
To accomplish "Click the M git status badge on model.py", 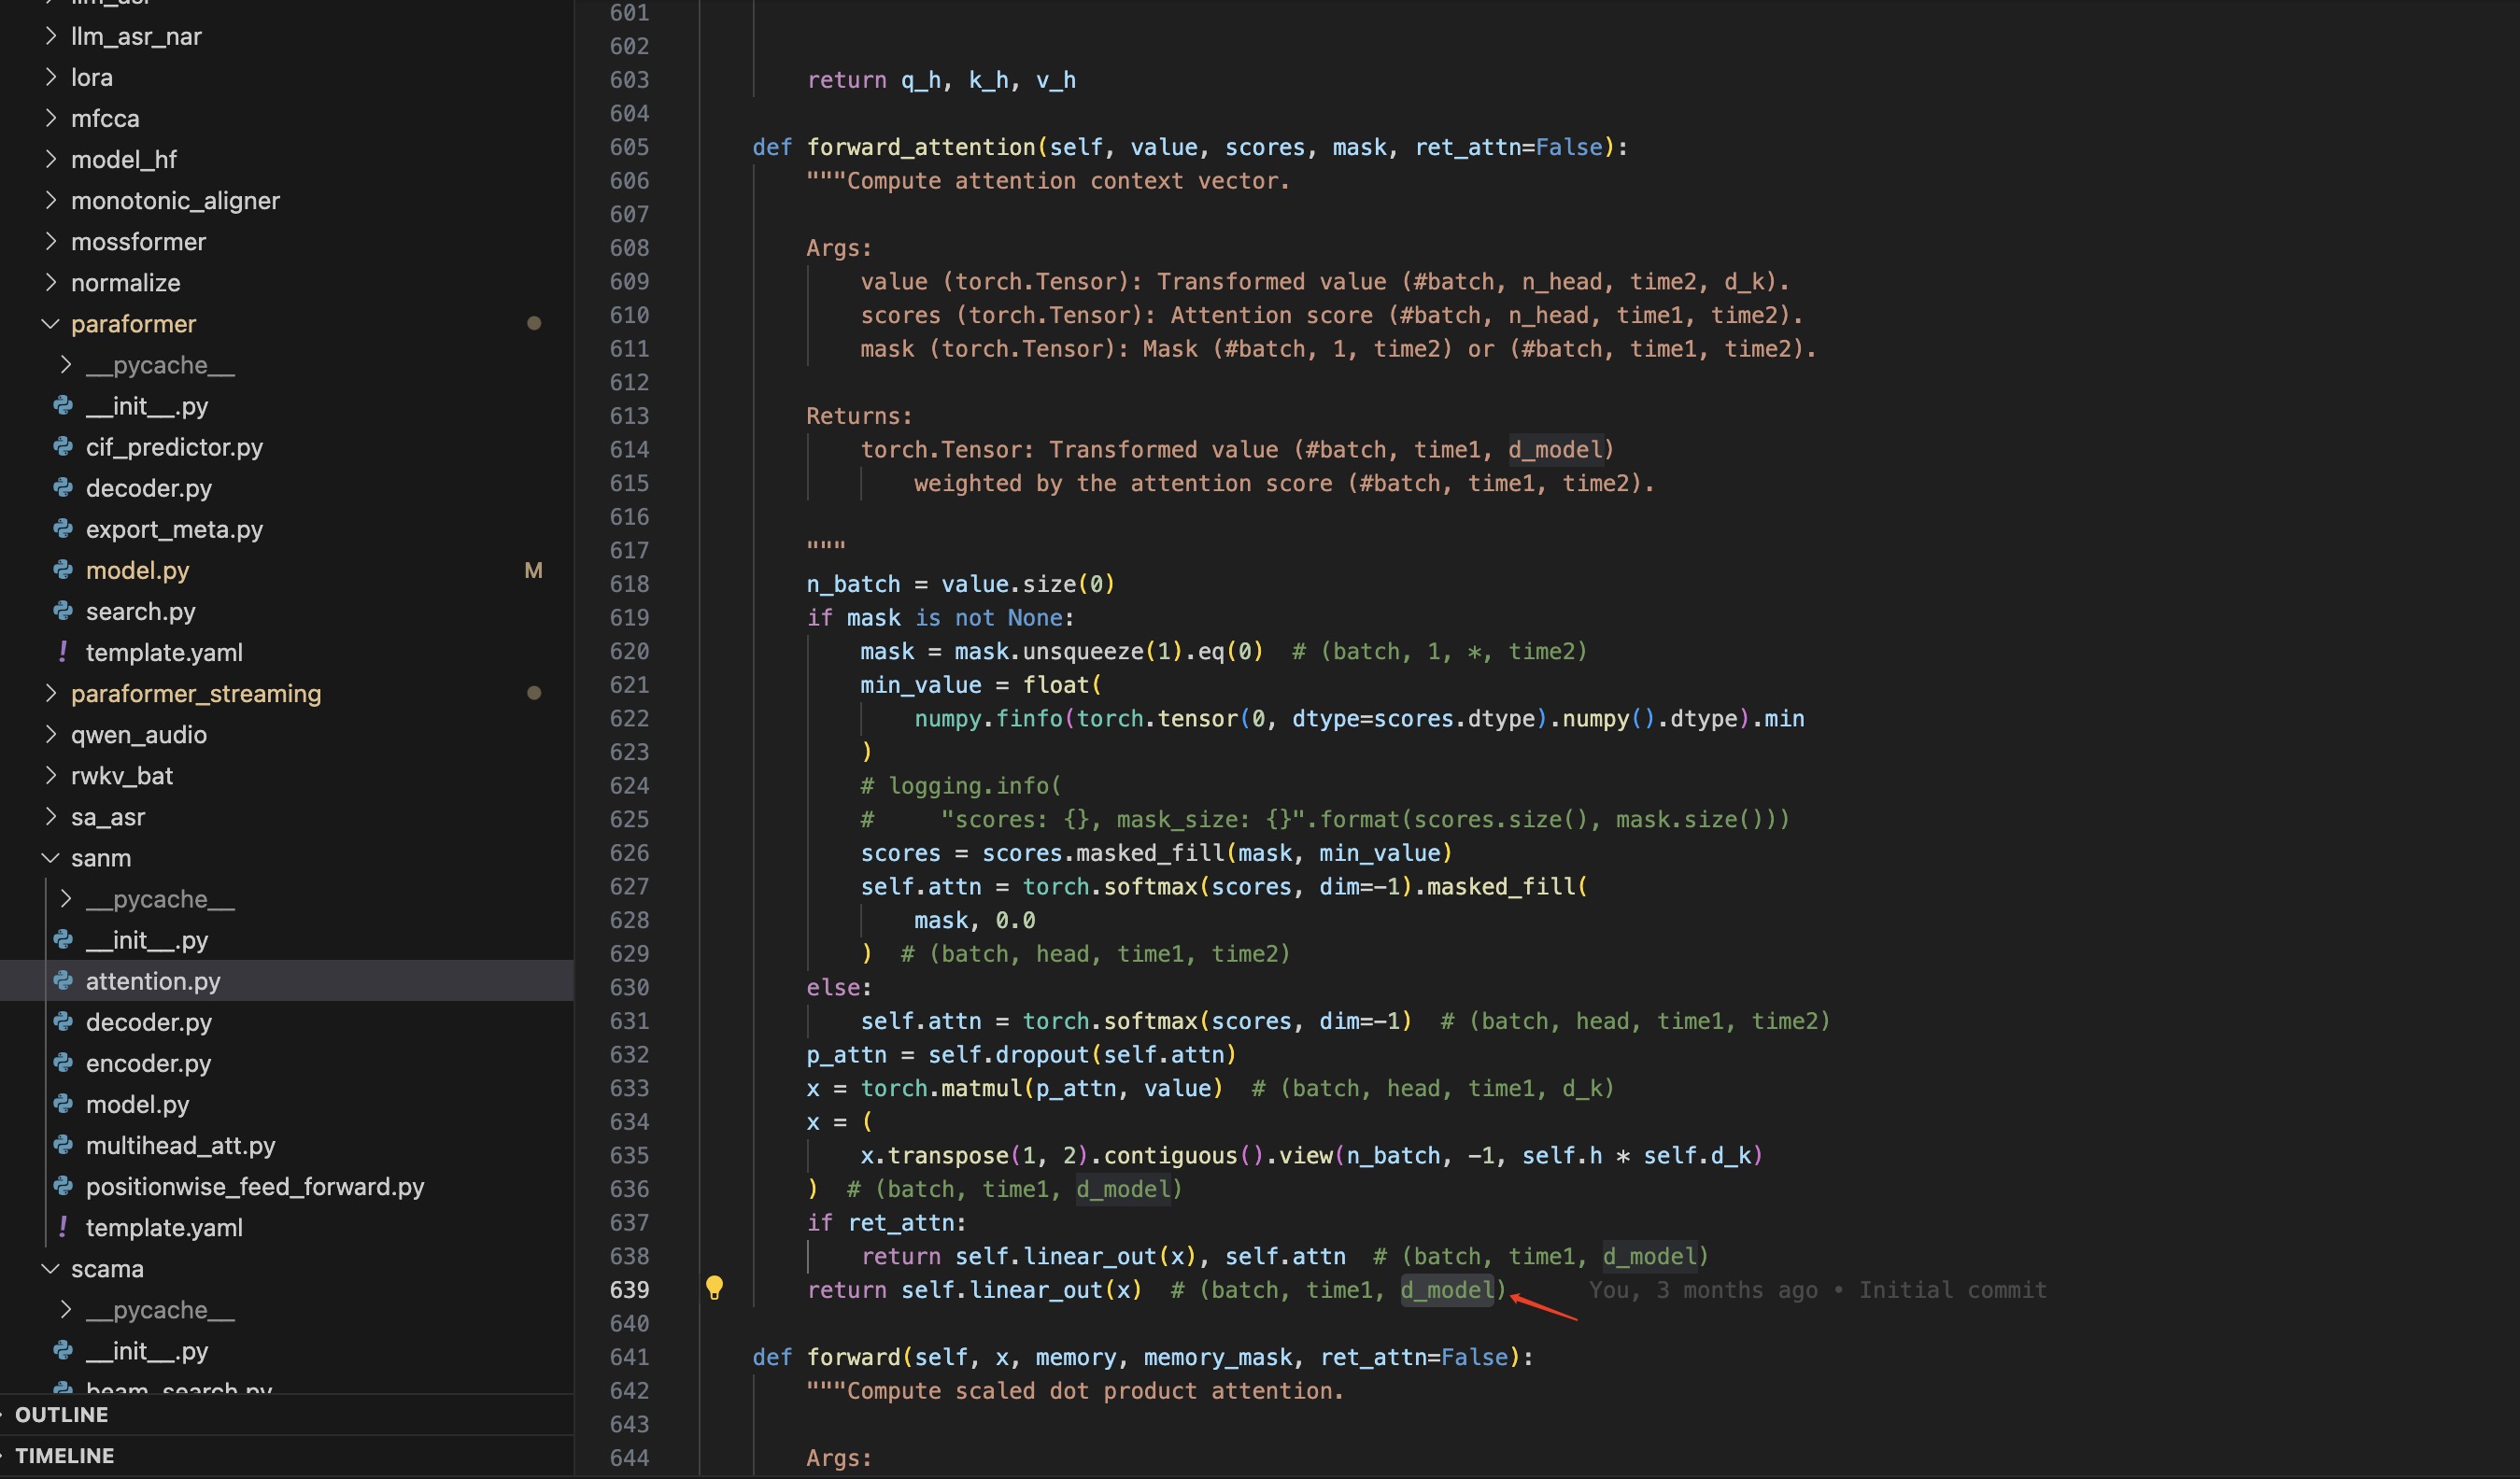I will (533, 570).
